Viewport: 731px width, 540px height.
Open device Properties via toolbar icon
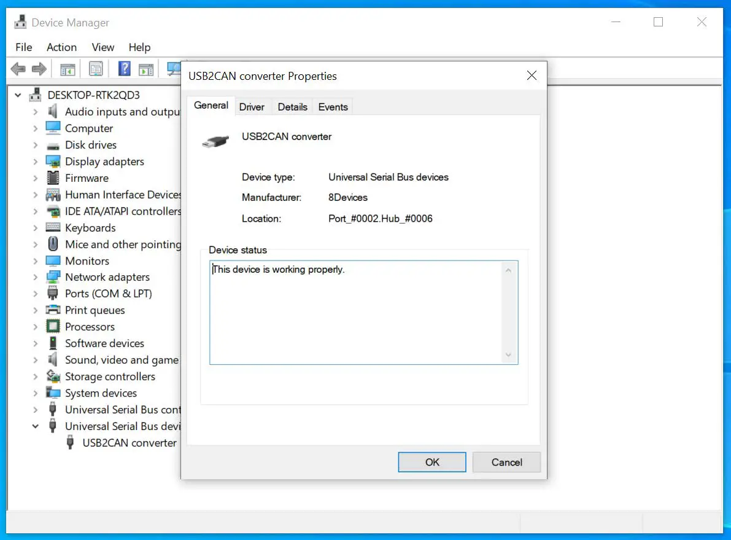(x=96, y=68)
